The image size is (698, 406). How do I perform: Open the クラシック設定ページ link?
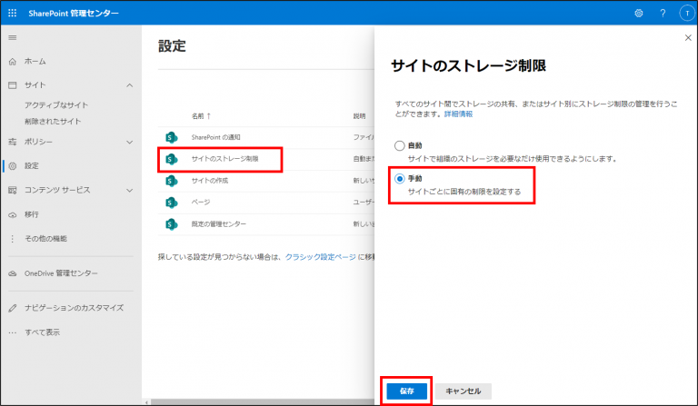coord(320,258)
